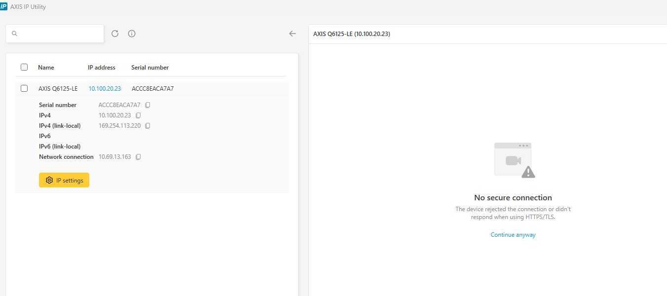Image resolution: width=667 pixels, height=296 pixels.
Task: Open the IP settings button
Action: (64, 180)
